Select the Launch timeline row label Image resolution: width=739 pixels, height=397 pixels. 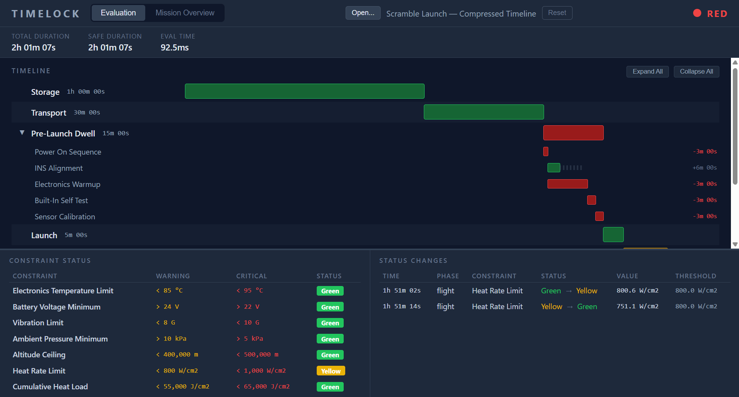(44, 236)
